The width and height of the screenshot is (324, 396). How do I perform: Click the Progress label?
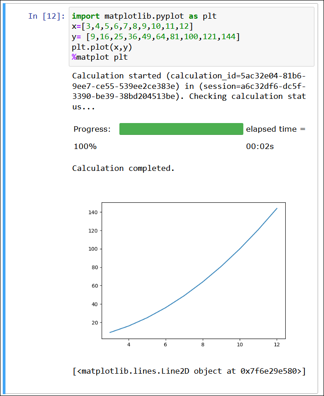coord(92,129)
